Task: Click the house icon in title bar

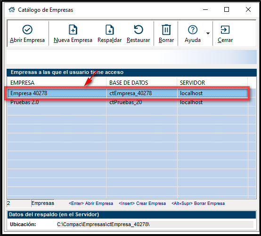Action: (12, 9)
